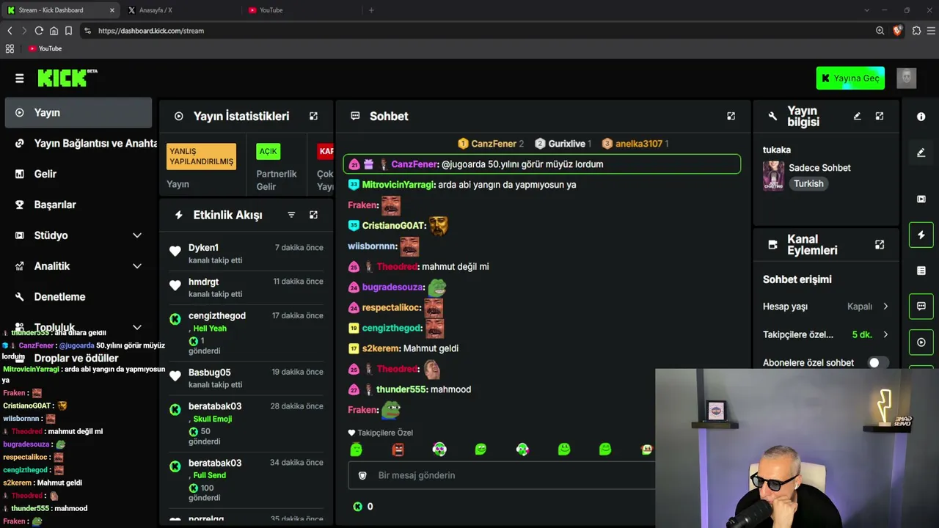Click the Turkish language tag
Viewport: 939px width, 528px height.
(808, 184)
